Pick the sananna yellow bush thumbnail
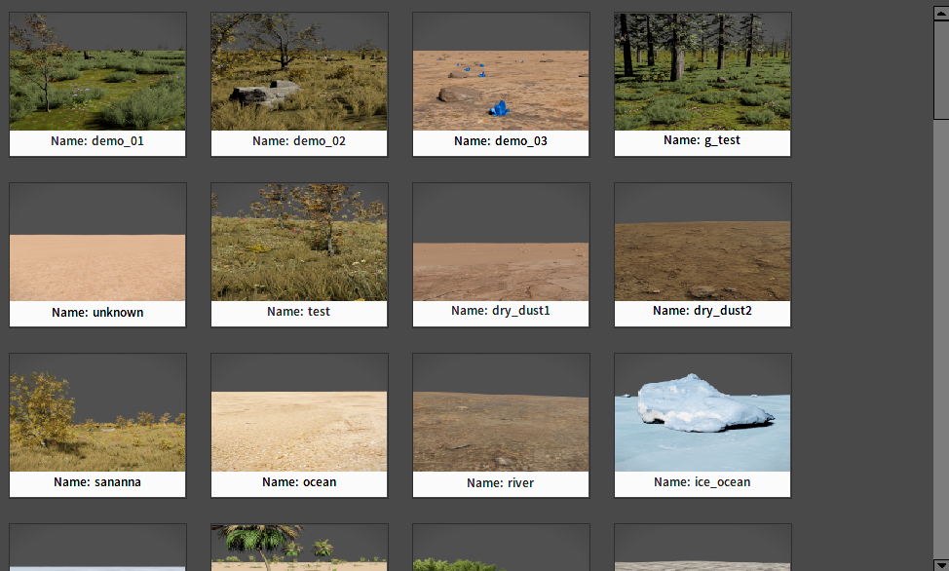 click(97, 413)
